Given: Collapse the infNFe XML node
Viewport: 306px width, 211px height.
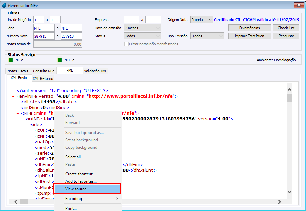Looking at the screenshot, I should [x=22, y=119].
